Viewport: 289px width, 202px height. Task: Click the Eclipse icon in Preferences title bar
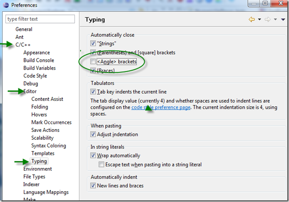coord(6,5)
